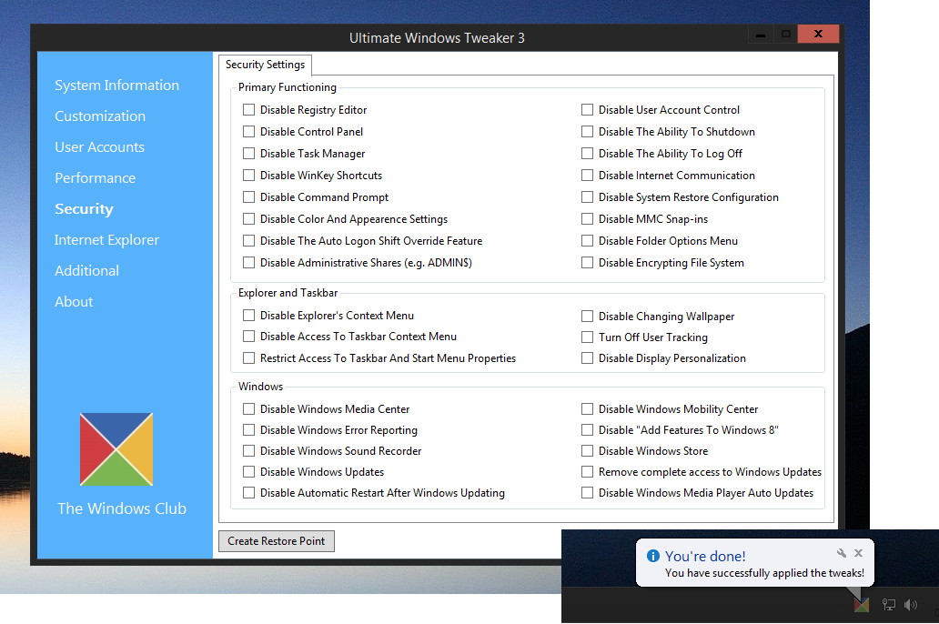Viewport: 939px width, 624px height.
Task: Go to Customization section
Action: [x=100, y=116]
